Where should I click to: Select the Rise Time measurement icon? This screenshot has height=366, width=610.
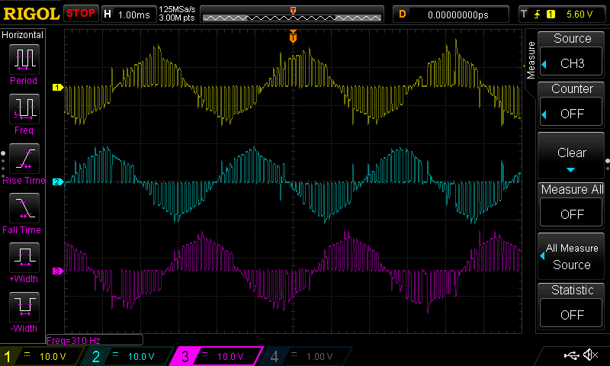[24, 159]
